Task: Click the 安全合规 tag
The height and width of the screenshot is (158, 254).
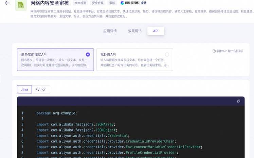Action: point(97,3)
